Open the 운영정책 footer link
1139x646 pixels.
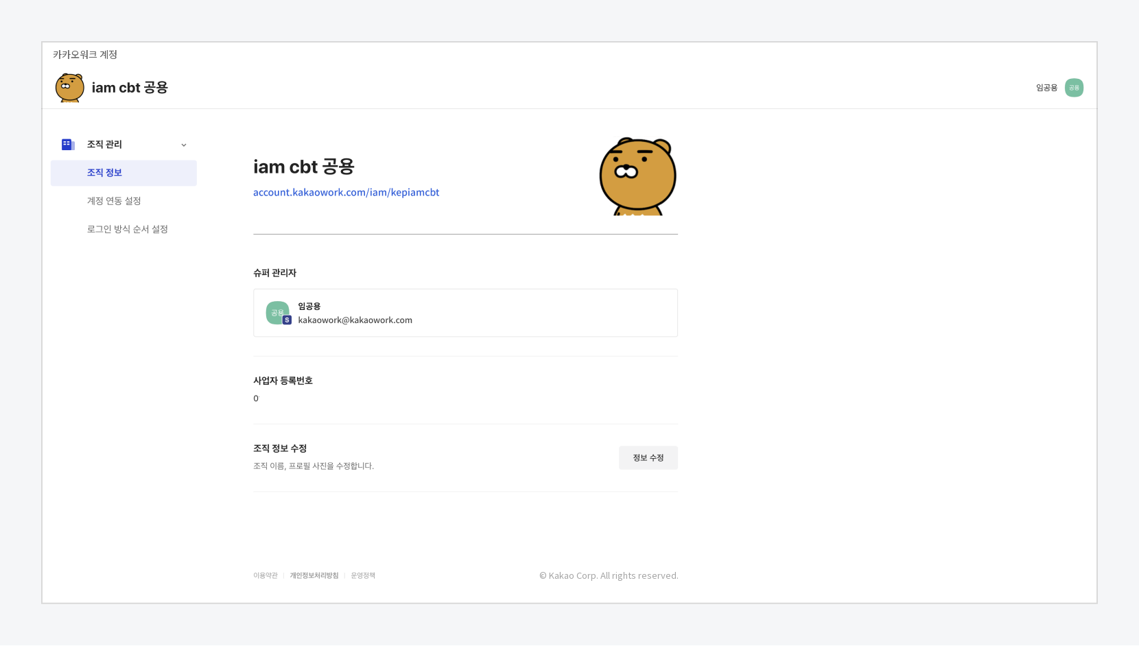point(363,576)
